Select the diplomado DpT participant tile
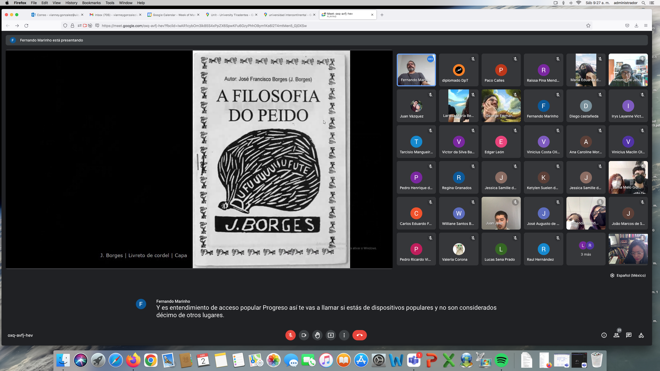 click(x=458, y=70)
